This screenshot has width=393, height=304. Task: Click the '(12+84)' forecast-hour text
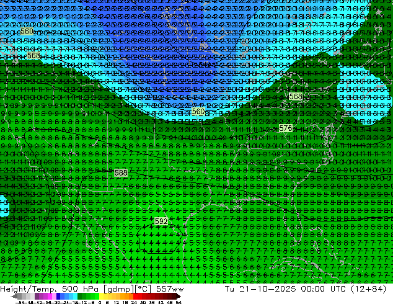369,289
